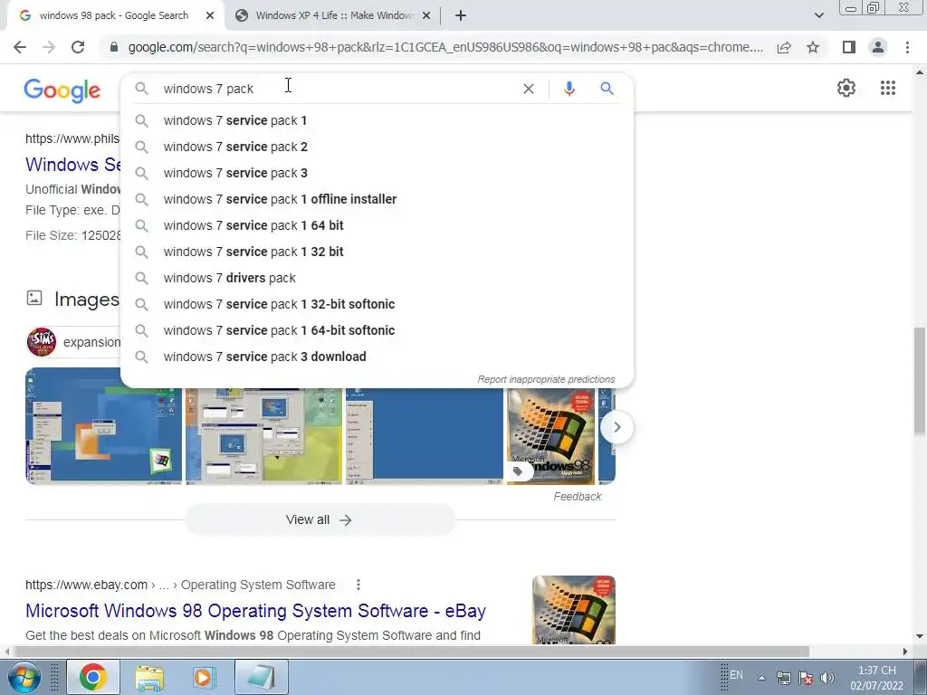Open Chrome side panel icon
The width and height of the screenshot is (927, 695).
pos(849,47)
